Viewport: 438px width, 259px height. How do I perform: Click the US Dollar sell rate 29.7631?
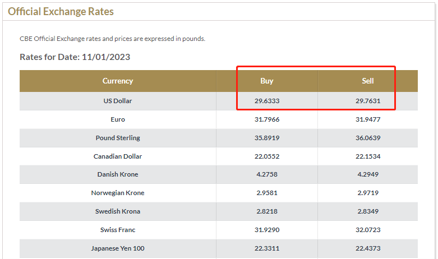(368, 101)
